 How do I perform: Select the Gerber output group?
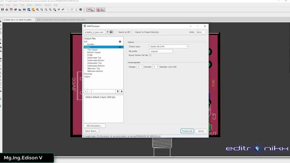click(x=104, y=47)
